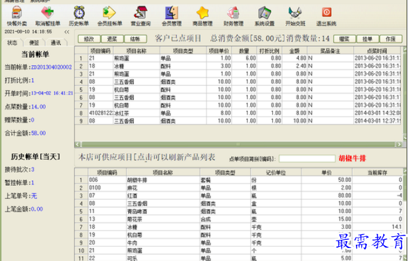
Task: Select product 麻花 code 0100
Action: (239, 188)
